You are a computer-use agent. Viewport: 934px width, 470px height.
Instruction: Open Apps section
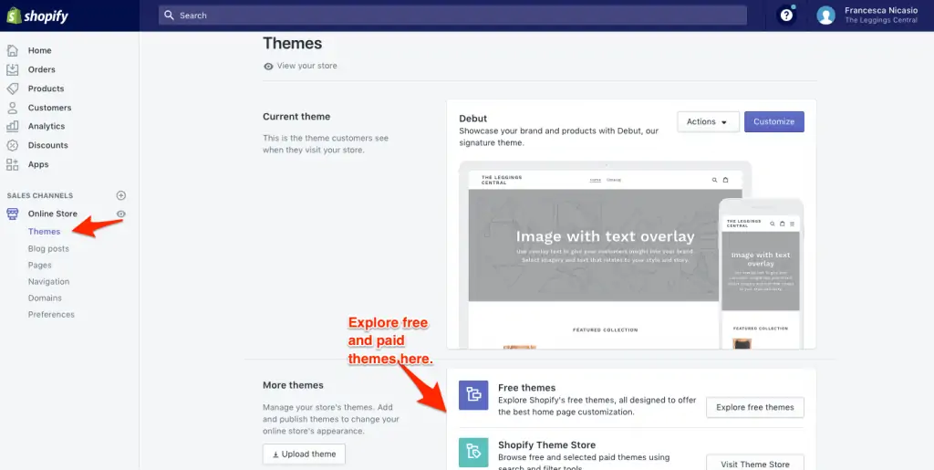tap(38, 164)
